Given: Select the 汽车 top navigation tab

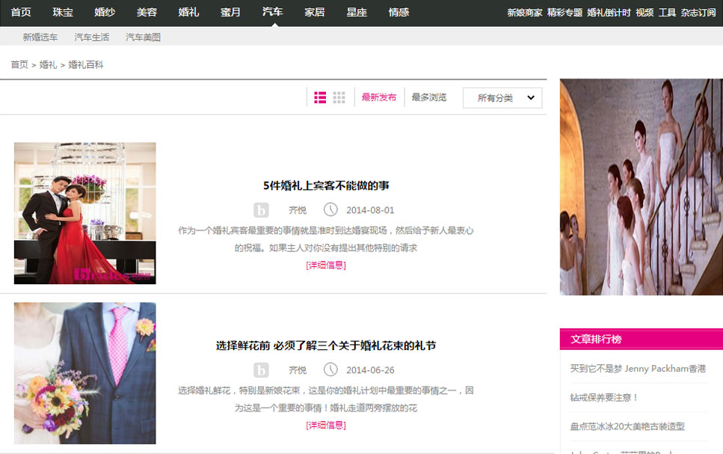Looking at the screenshot, I should (x=273, y=12).
